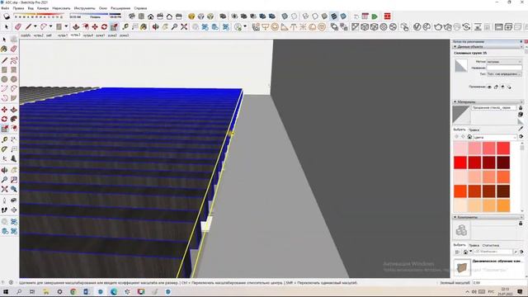Choose the Polygon tool in left toolbar
528x297 pixels.
pos(14,79)
